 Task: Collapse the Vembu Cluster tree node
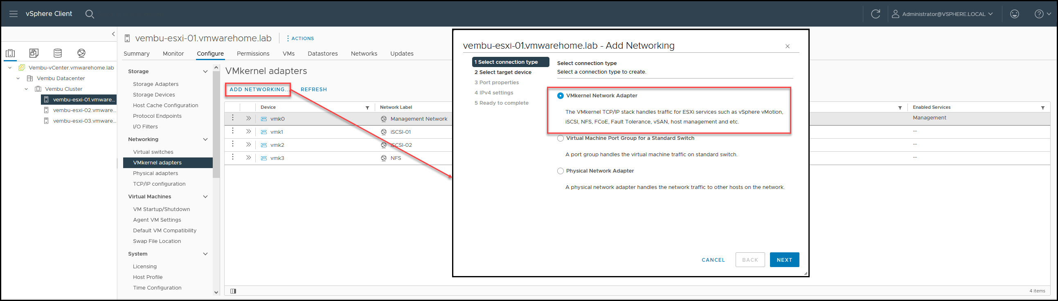[x=26, y=89]
